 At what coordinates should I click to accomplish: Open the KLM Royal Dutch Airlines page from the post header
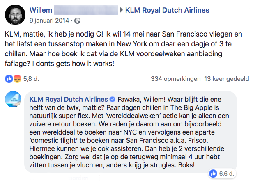(x=167, y=10)
